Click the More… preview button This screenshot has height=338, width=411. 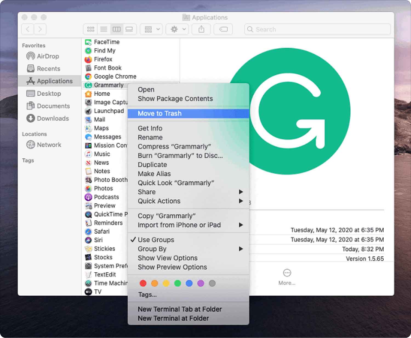tap(287, 277)
